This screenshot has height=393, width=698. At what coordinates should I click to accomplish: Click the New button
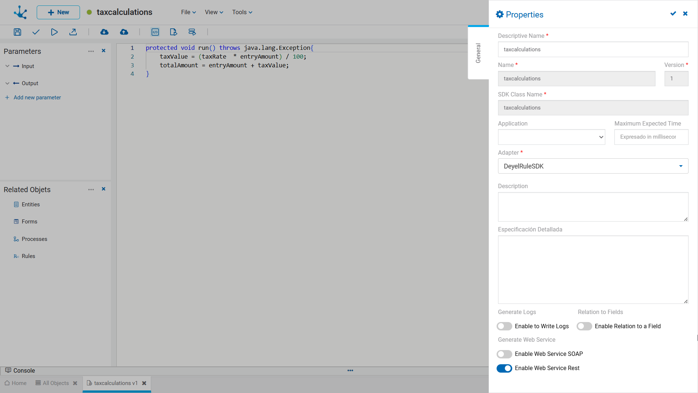tap(58, 12)
